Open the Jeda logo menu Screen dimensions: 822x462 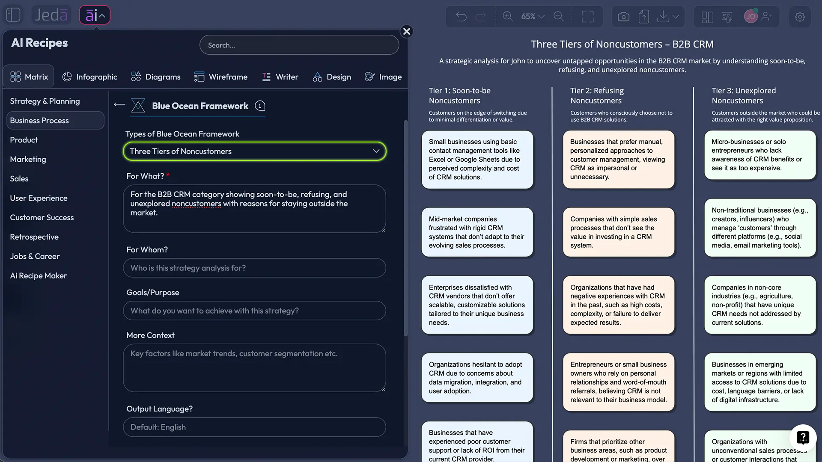pos(51,15)
